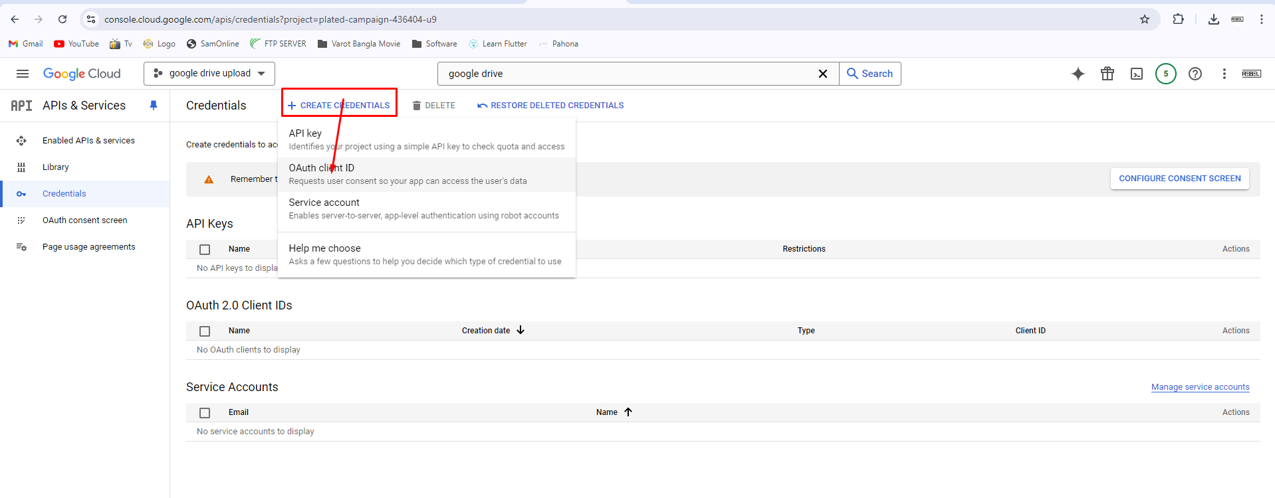Click the warning triangle icon in the reminder banner
Viewport: 1275px width, 498px height.
click(209, 179)
